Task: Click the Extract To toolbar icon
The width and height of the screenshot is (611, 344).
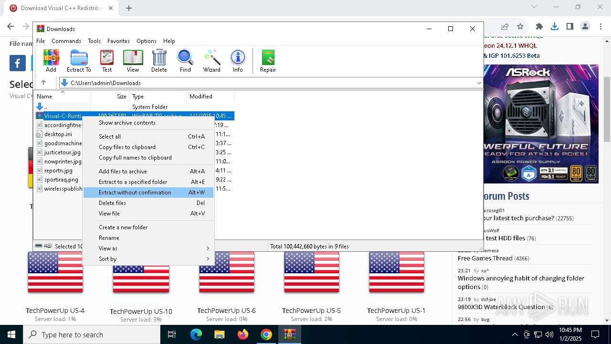Action: pyautogui.click(x=79, y=61)
